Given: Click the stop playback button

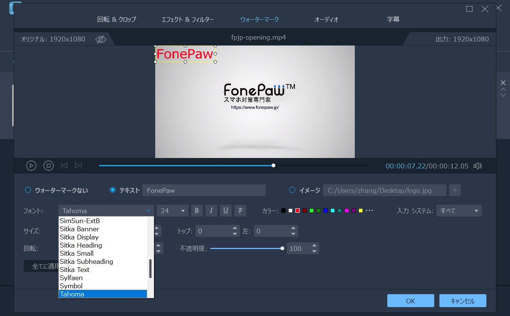Looking at the screenshot, I should point(48,166).
